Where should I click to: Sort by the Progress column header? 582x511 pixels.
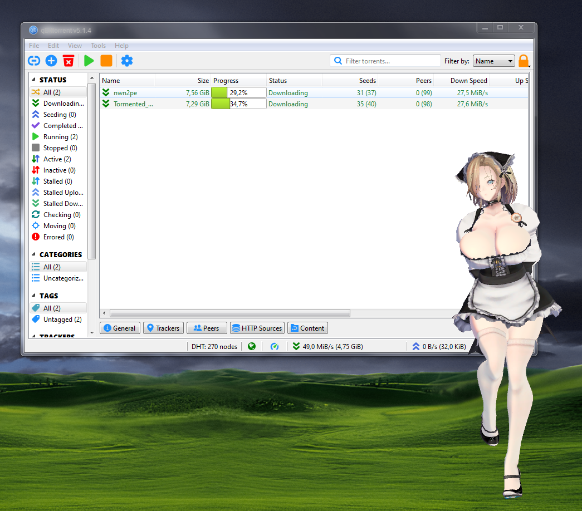click(x=239, y=81)
